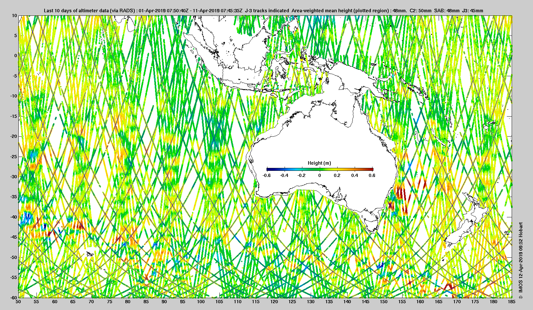Click 'J-3 tracks indicated' in the title
The image size is (533, 310).
[x=267, y=11]
